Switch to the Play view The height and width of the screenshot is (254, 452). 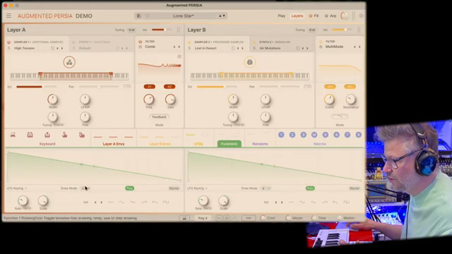(x=281, y=16)
